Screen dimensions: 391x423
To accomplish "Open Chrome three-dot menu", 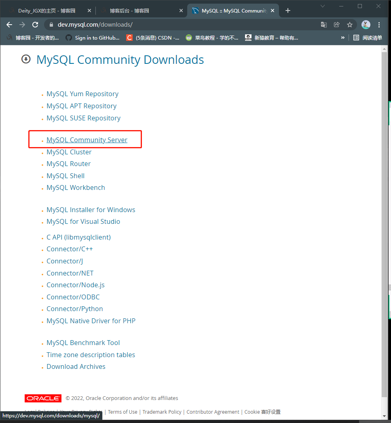I will coord(379,25).
